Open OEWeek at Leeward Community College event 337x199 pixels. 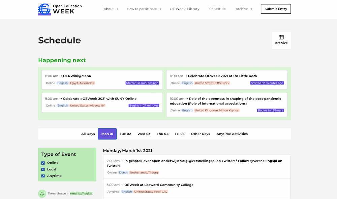tap(159, 185)
